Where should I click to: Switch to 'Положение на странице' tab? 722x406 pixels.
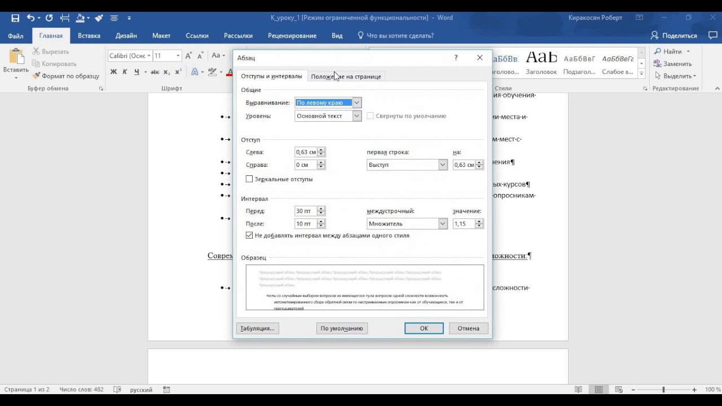(346, 76)
